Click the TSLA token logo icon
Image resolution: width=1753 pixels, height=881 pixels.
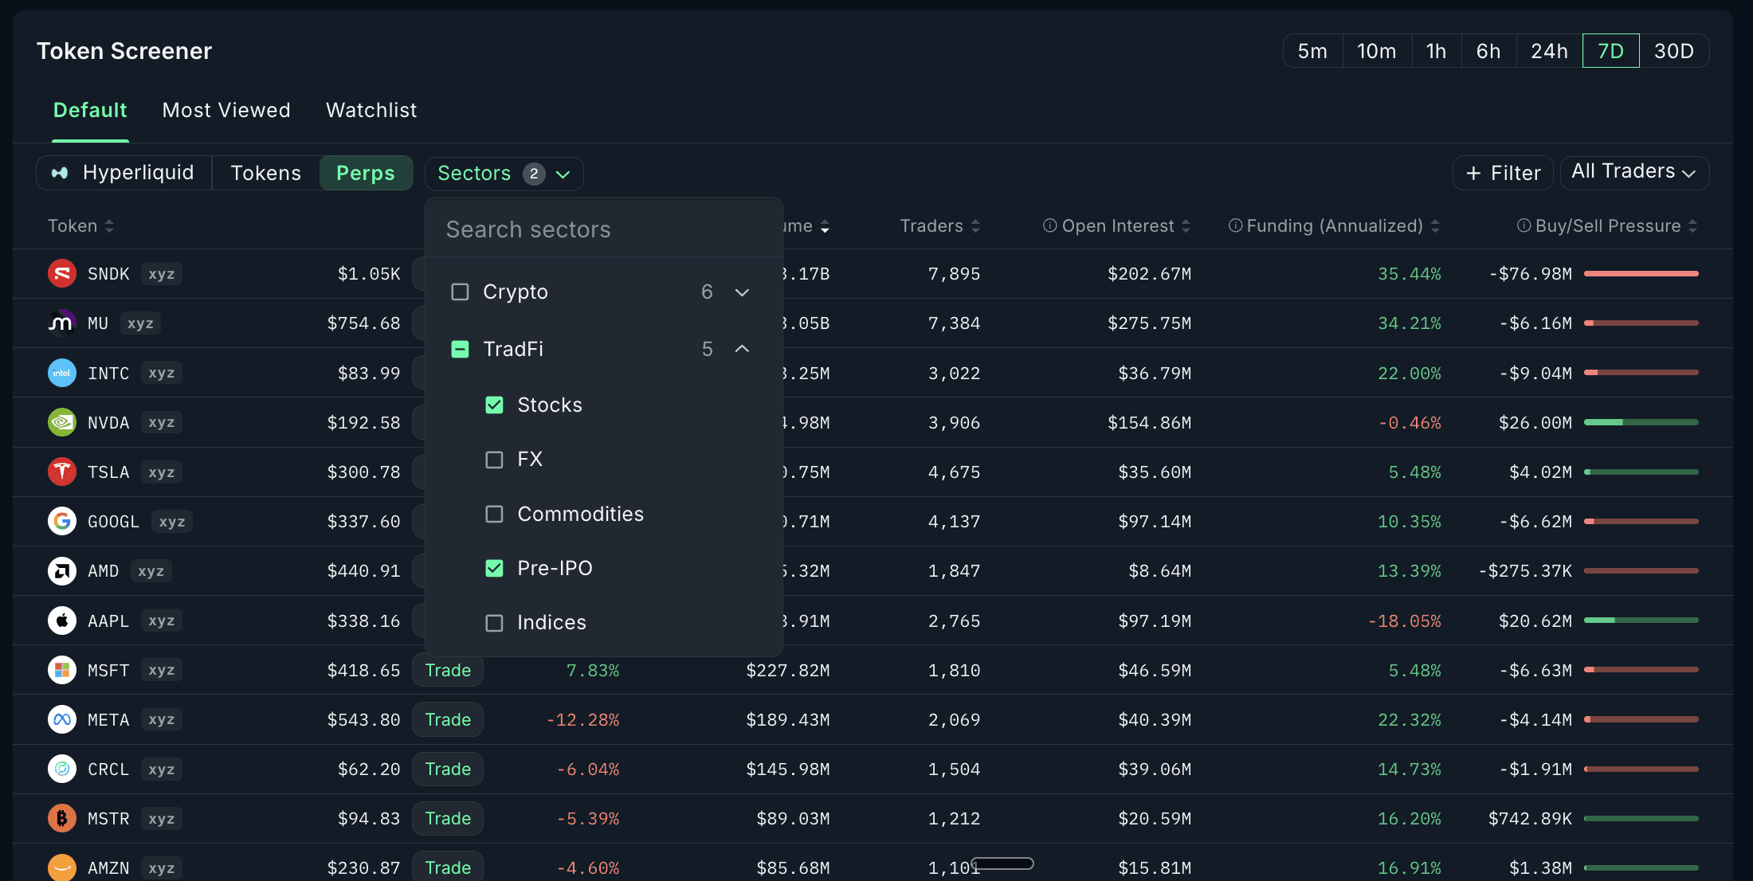62,472
